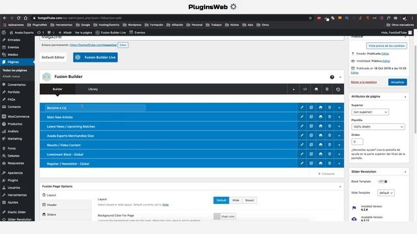Click the Become a Co title field
The height and width of the screenshot is (234, 417).
(x=96, y=108)
